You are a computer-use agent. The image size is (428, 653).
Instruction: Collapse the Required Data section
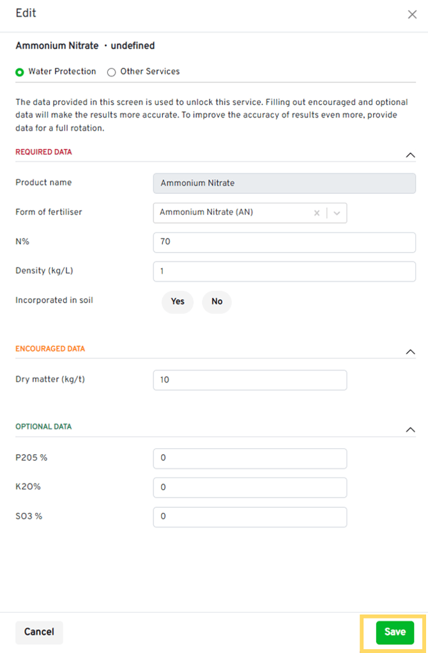(411, 155)
